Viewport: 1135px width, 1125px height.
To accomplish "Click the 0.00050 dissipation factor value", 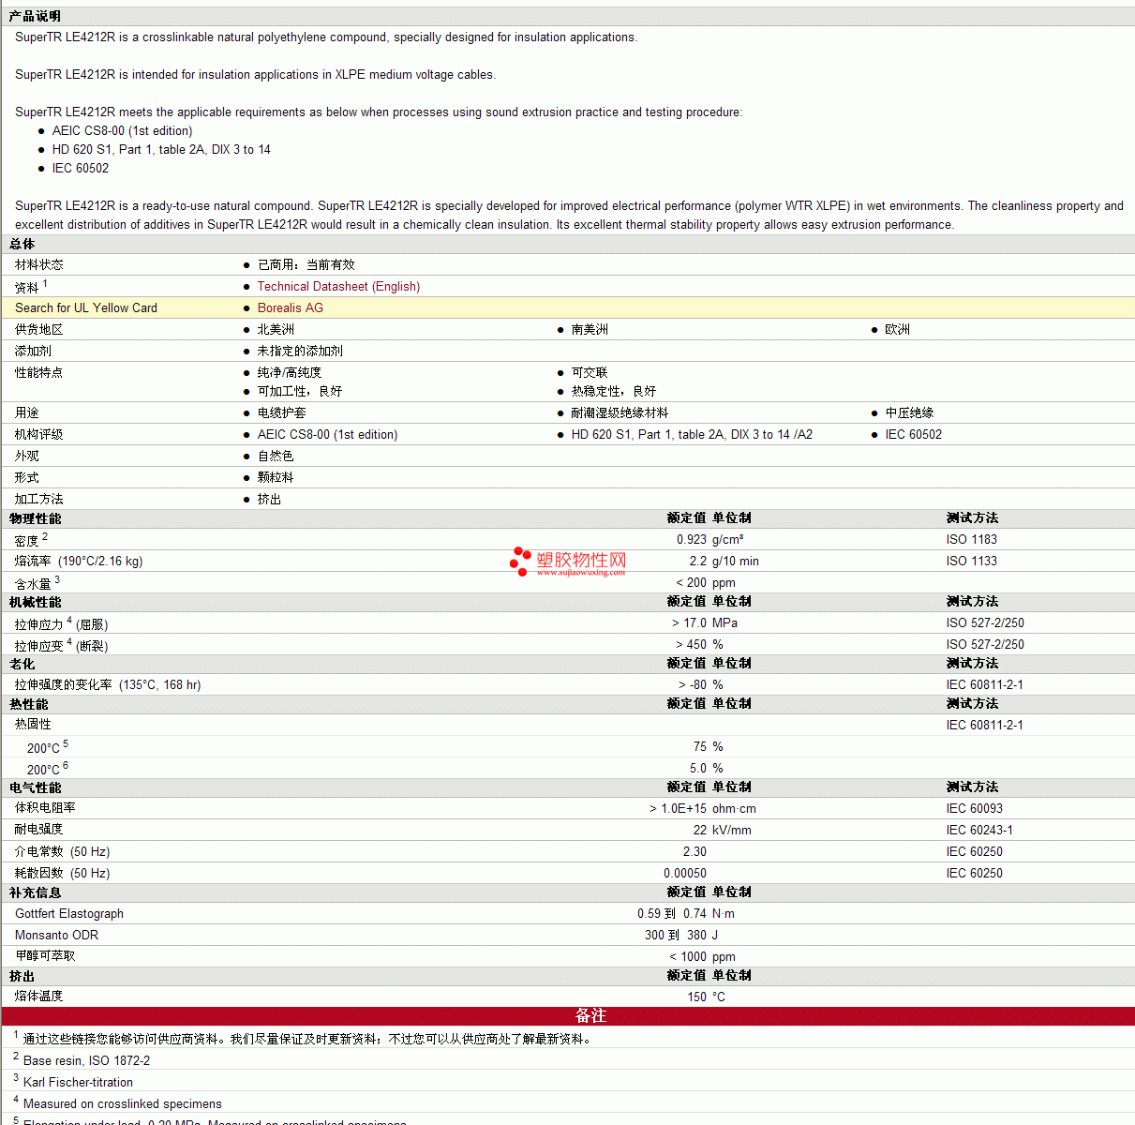I will click(685, 874).
